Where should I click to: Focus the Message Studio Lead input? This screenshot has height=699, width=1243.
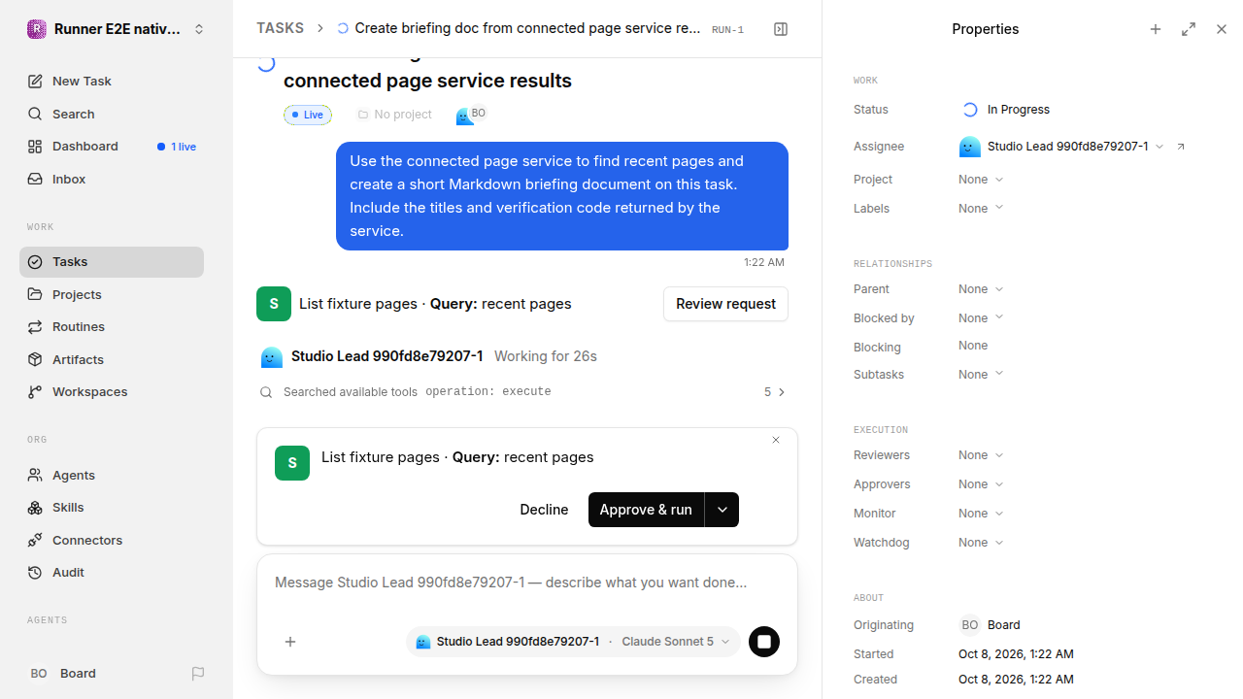tap(527, 582)
